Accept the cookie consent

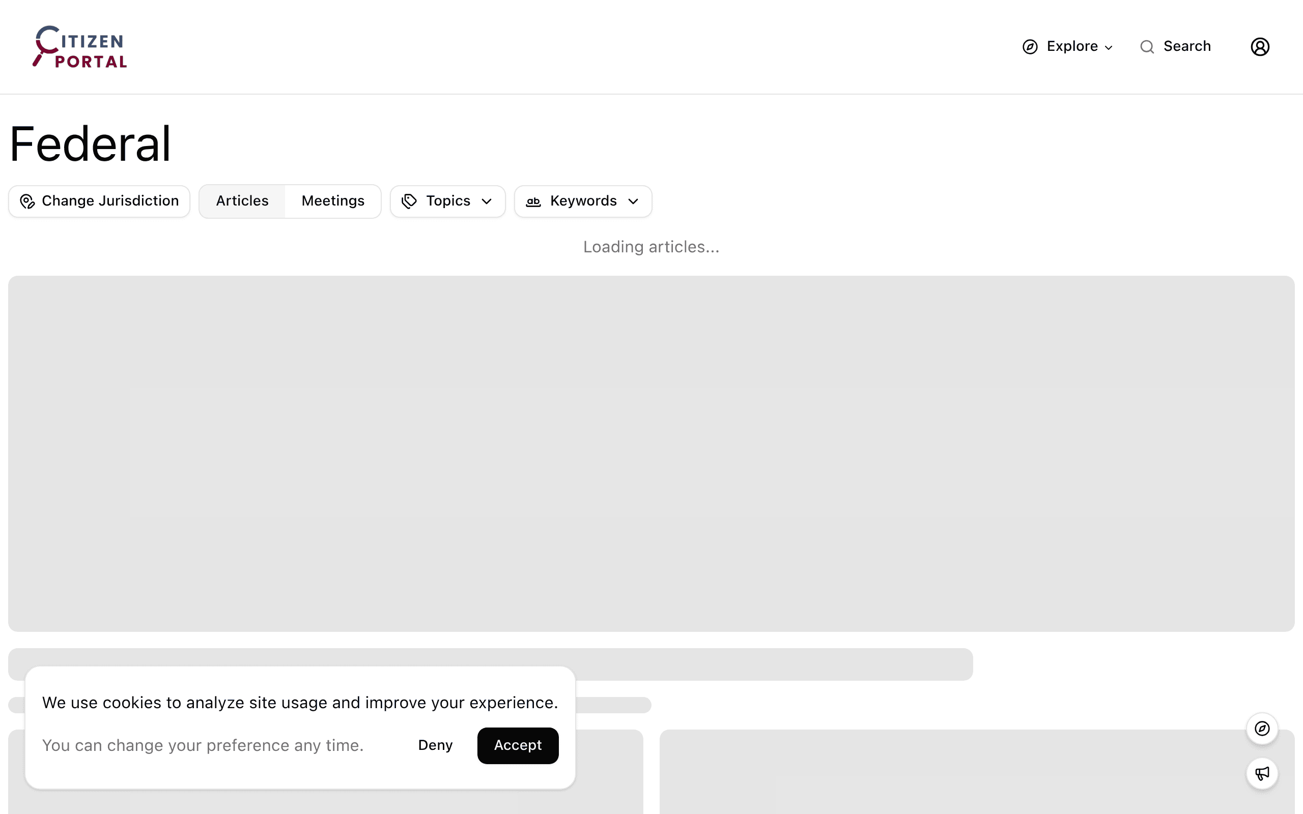(x=518, y=745)
